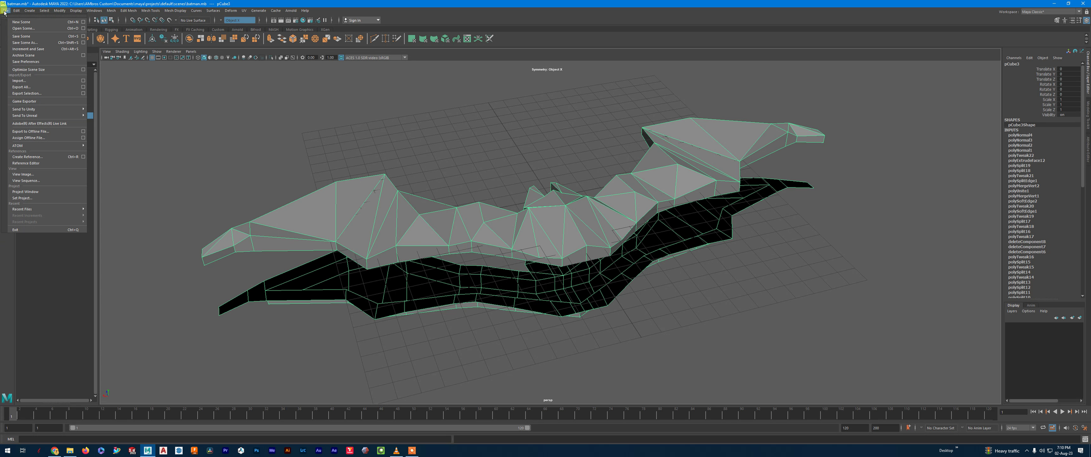Open Chrome from the Windows taskbar
1091x457 pixels.
(55, 451)
